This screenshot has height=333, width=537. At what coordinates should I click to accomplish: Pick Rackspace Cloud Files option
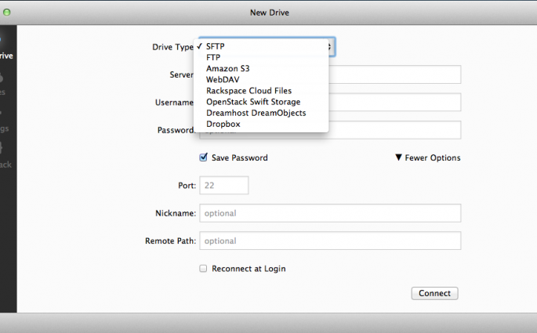(249, 91)
